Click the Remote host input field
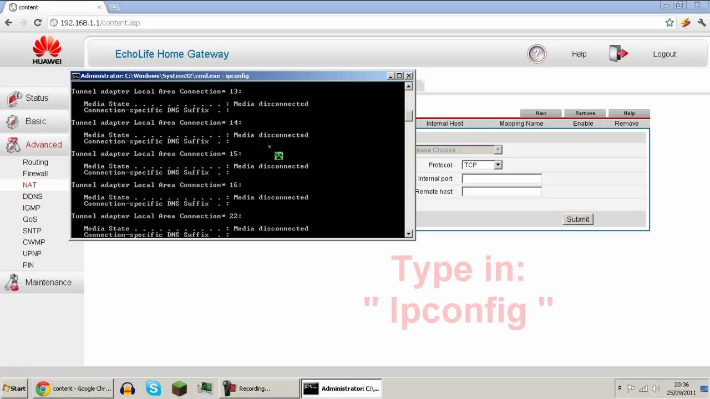 coord(502,192)
